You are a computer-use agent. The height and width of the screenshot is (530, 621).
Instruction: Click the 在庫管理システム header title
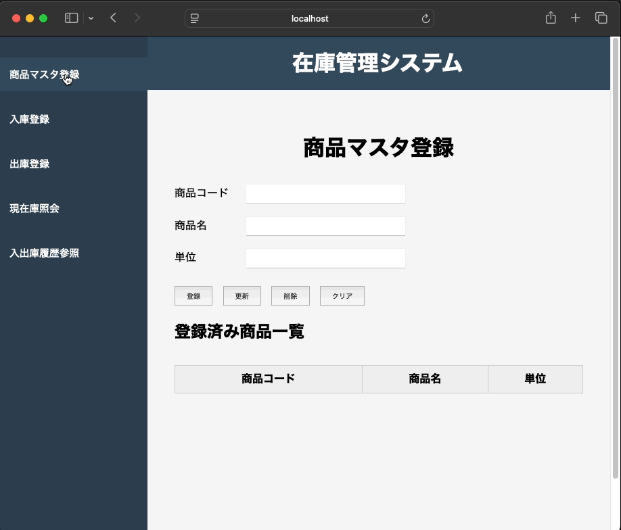(x=377, y=63)
